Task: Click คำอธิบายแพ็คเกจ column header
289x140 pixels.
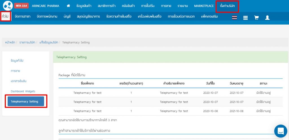Action: click(x=174, y=84)
